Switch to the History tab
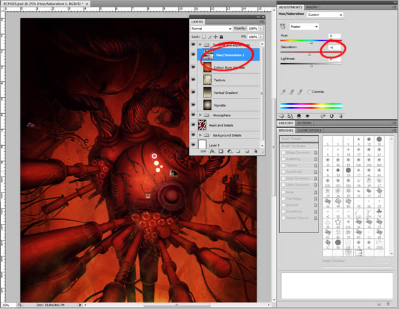 [286, 123]
